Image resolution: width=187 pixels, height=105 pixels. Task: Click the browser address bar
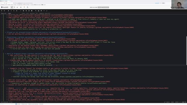click(84, 3)
